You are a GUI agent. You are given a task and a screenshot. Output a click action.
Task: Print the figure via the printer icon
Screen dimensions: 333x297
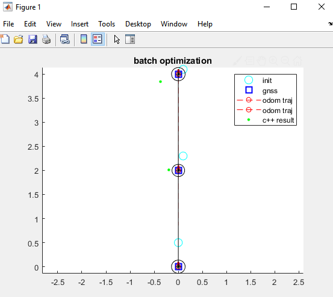click(46, 39)
